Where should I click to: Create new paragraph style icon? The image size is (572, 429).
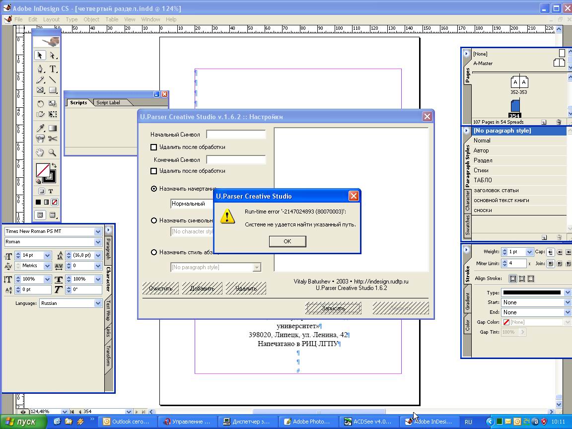click(x=544, y=237)
